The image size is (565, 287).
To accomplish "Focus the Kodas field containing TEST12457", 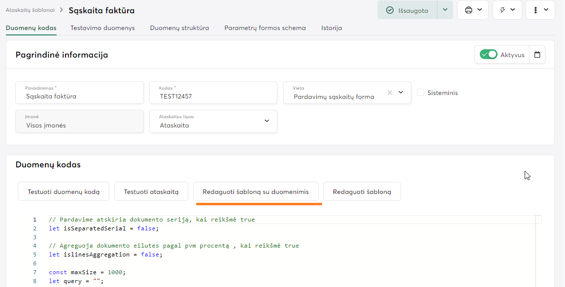I will 213,96.
